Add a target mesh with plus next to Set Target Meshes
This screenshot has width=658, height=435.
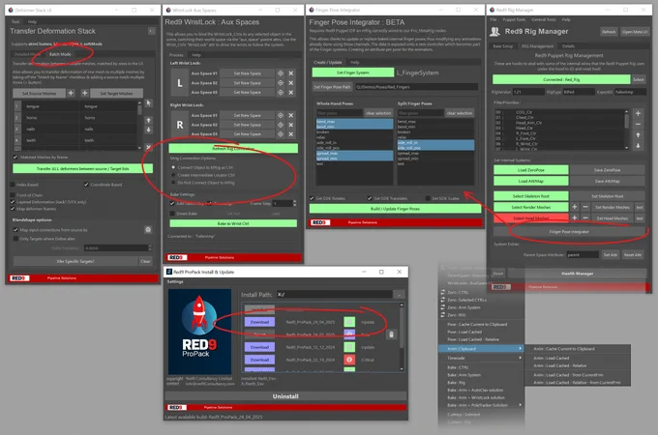point(85,93)
